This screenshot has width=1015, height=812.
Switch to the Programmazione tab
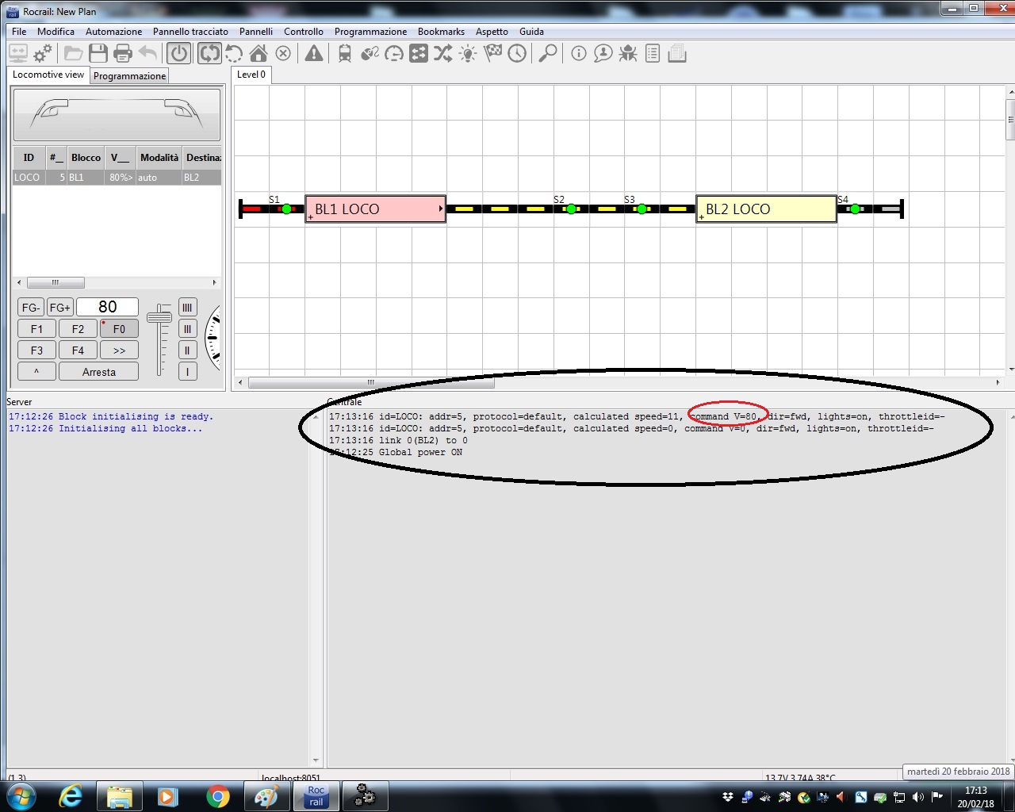pyautogui.click(x=130, y=76)
